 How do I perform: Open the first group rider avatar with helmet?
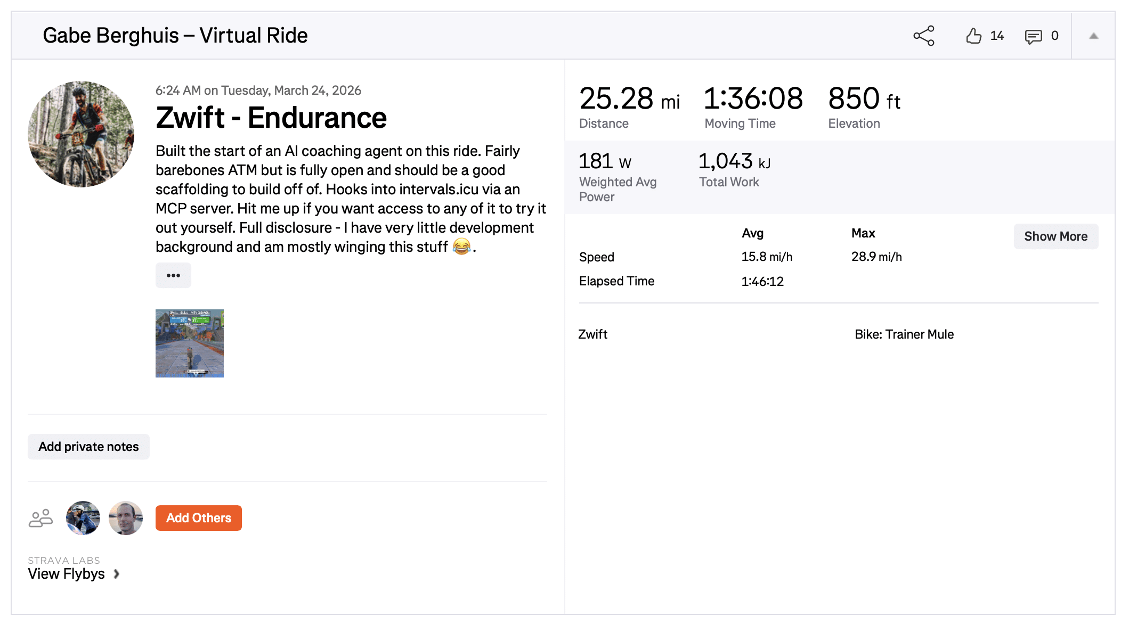[x=83, y=518]
